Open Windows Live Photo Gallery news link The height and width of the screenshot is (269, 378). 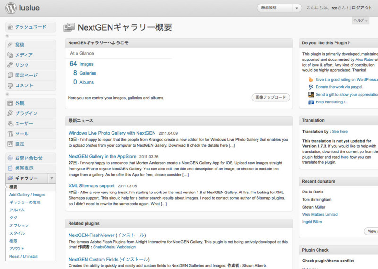pyautogui.click(x=112, y=133)
